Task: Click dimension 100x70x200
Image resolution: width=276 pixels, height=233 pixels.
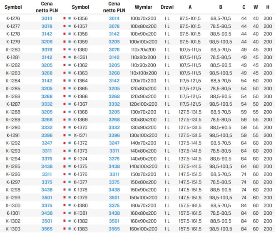Action: 143,18
